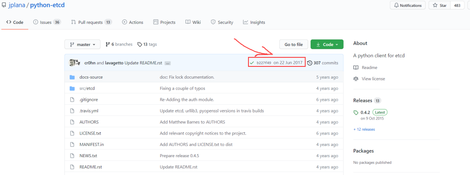
Task: Open the Packages heading
Action: click(x=363, y=151)
